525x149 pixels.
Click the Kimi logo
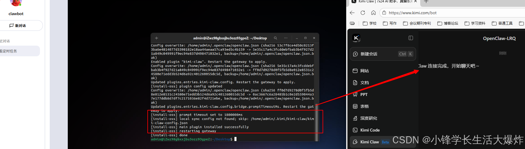(x=356, y=38)
